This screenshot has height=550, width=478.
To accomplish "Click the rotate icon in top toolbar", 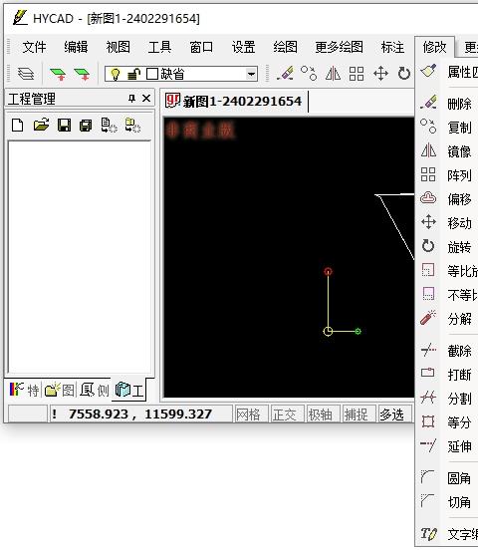I will tap(404, 74).
